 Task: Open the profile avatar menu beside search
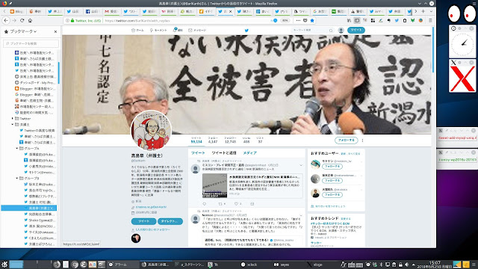point(341,30)
